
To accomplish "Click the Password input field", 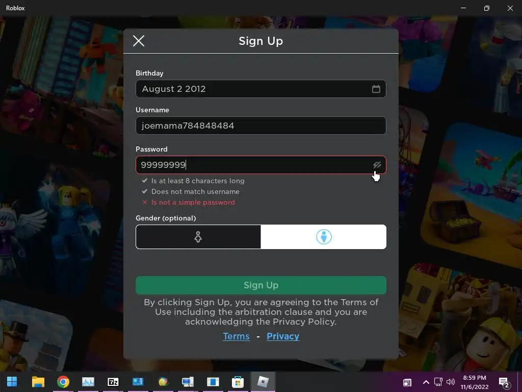I will click(x=260, y=165).
